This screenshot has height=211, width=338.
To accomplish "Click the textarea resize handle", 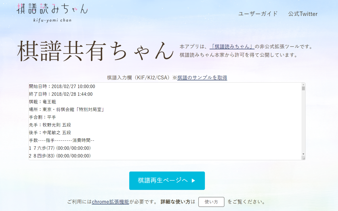I will point(303,158).
